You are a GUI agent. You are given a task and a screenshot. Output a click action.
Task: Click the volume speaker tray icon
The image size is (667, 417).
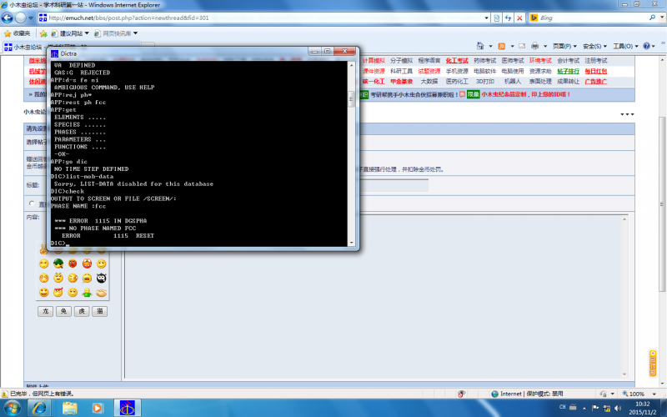tap(618, 408)
